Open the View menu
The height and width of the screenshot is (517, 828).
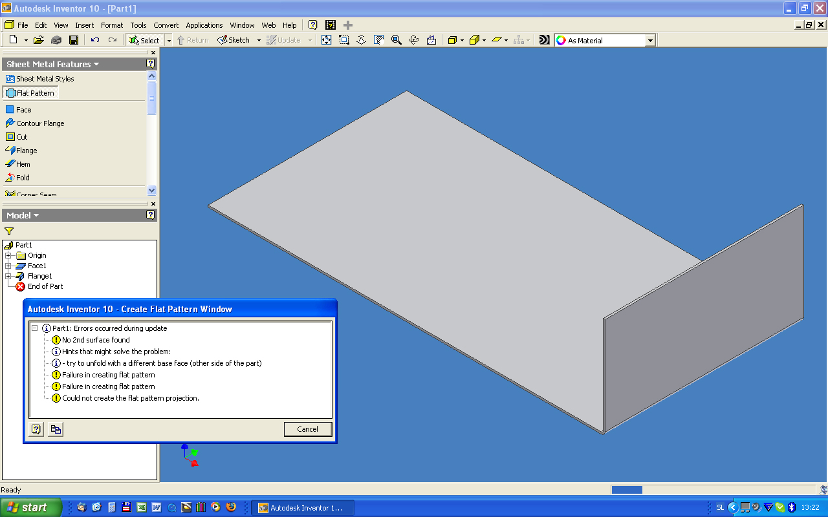click(x=61, y=25)
